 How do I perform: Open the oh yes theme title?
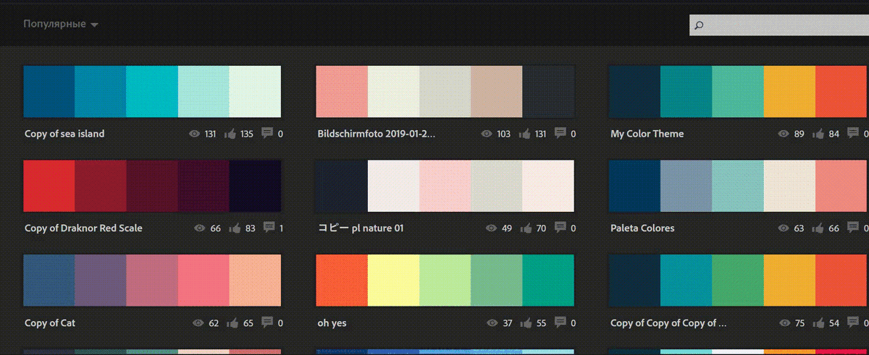[332, 323]
